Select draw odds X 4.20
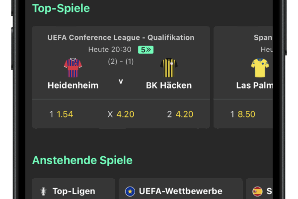Screen dimensions: 298x199 click(x=121, y=114)
